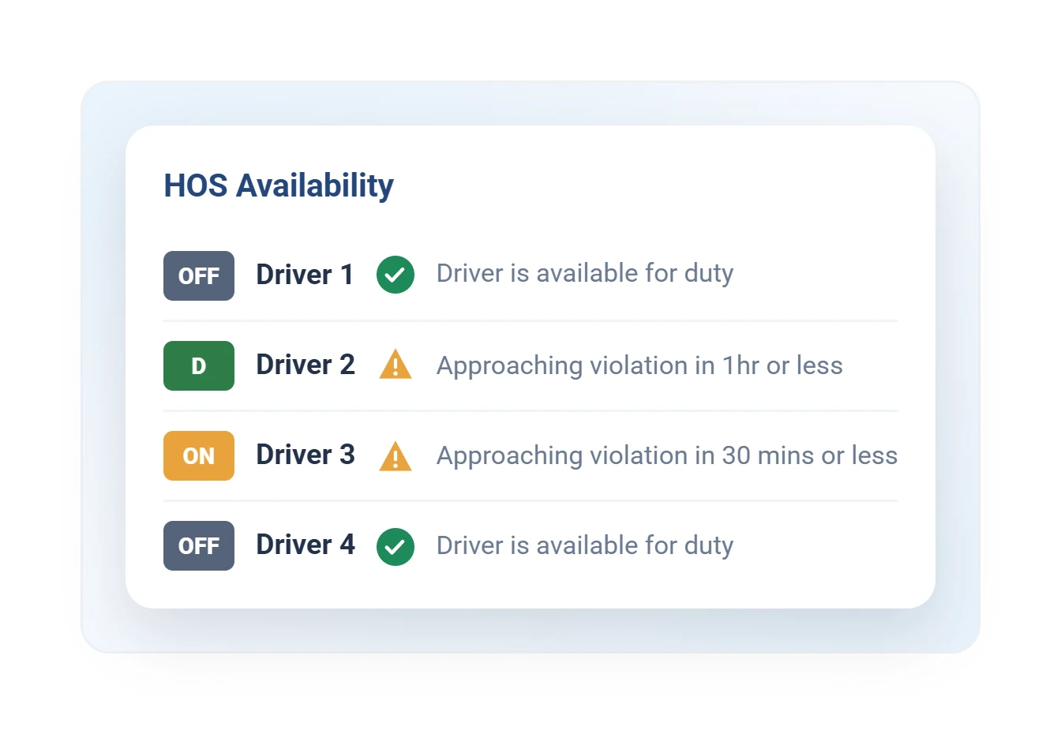Open the Driver 2 name label

tap(306, 365)
